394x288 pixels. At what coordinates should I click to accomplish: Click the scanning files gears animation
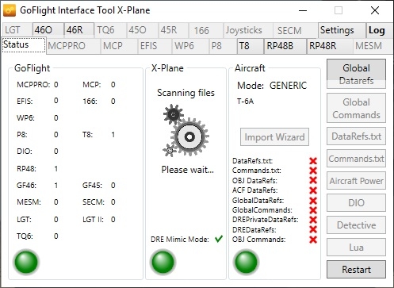coord(186,131)
